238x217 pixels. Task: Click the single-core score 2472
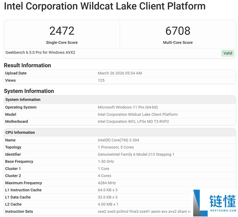(62, 31)
